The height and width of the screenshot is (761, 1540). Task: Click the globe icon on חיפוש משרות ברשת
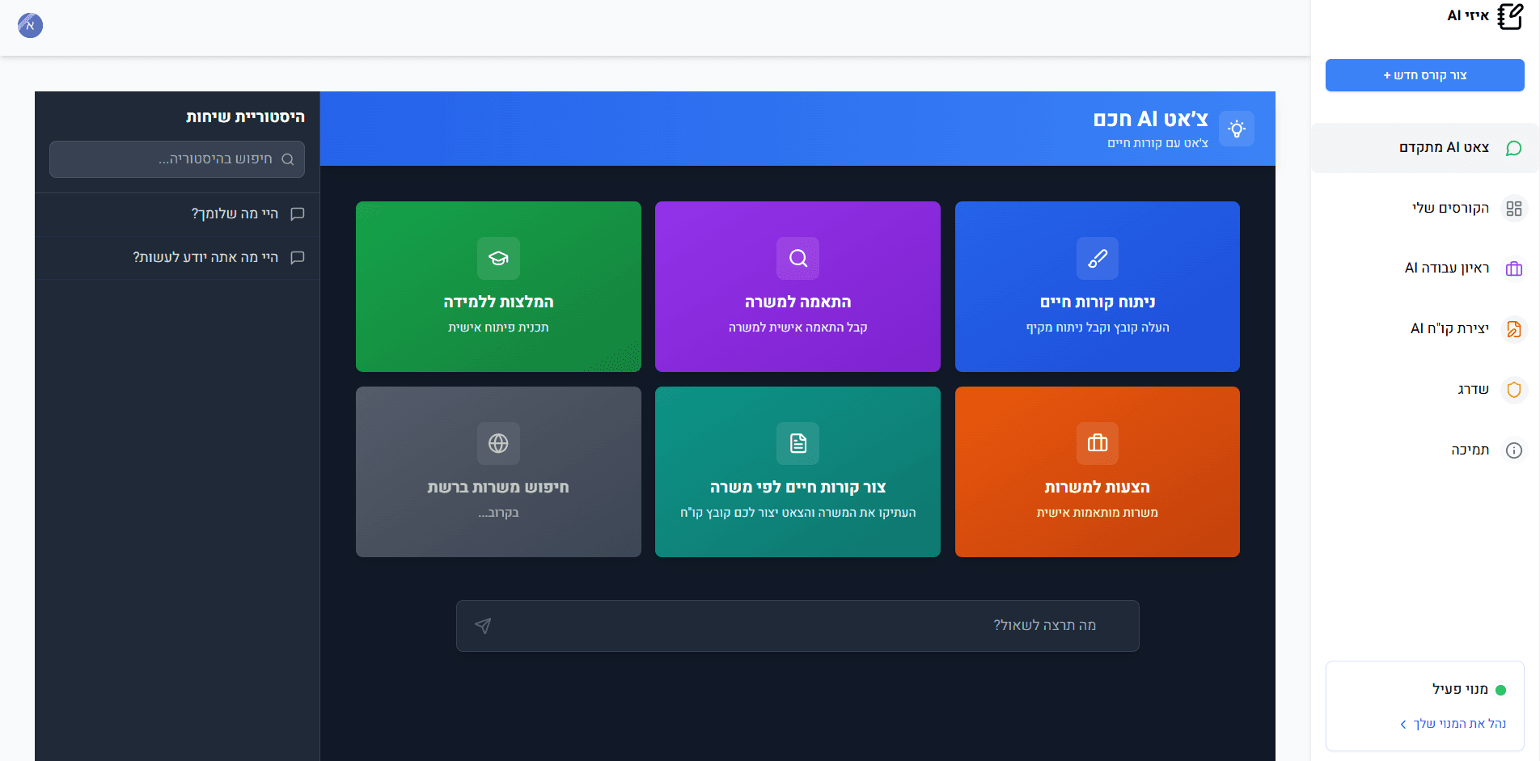[x=498, y=443]
